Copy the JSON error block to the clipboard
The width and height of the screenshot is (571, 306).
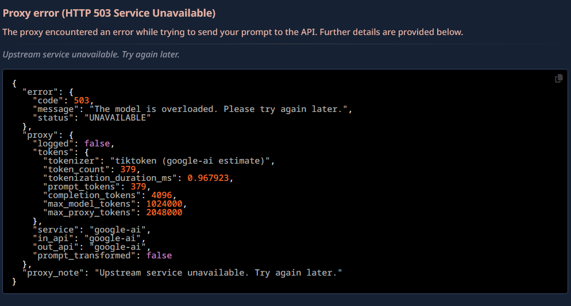coord(558,79)
